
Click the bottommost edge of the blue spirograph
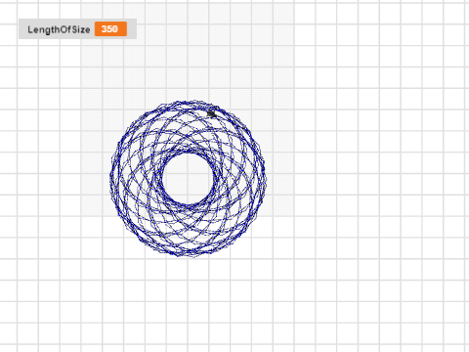pyautogui.click(x=189, y=255)
